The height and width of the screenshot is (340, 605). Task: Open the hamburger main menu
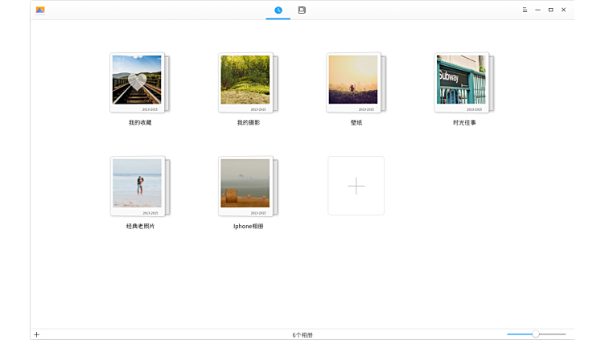(x=525, y=10)
